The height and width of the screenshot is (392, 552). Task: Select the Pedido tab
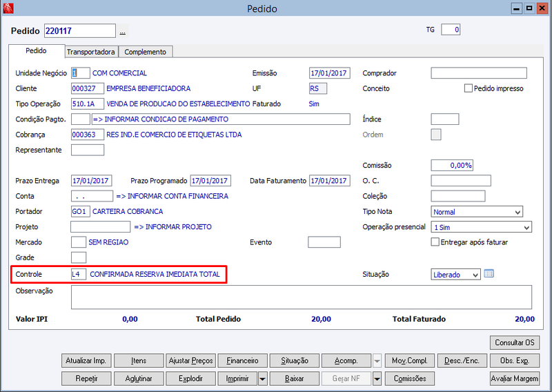(37, 50)
